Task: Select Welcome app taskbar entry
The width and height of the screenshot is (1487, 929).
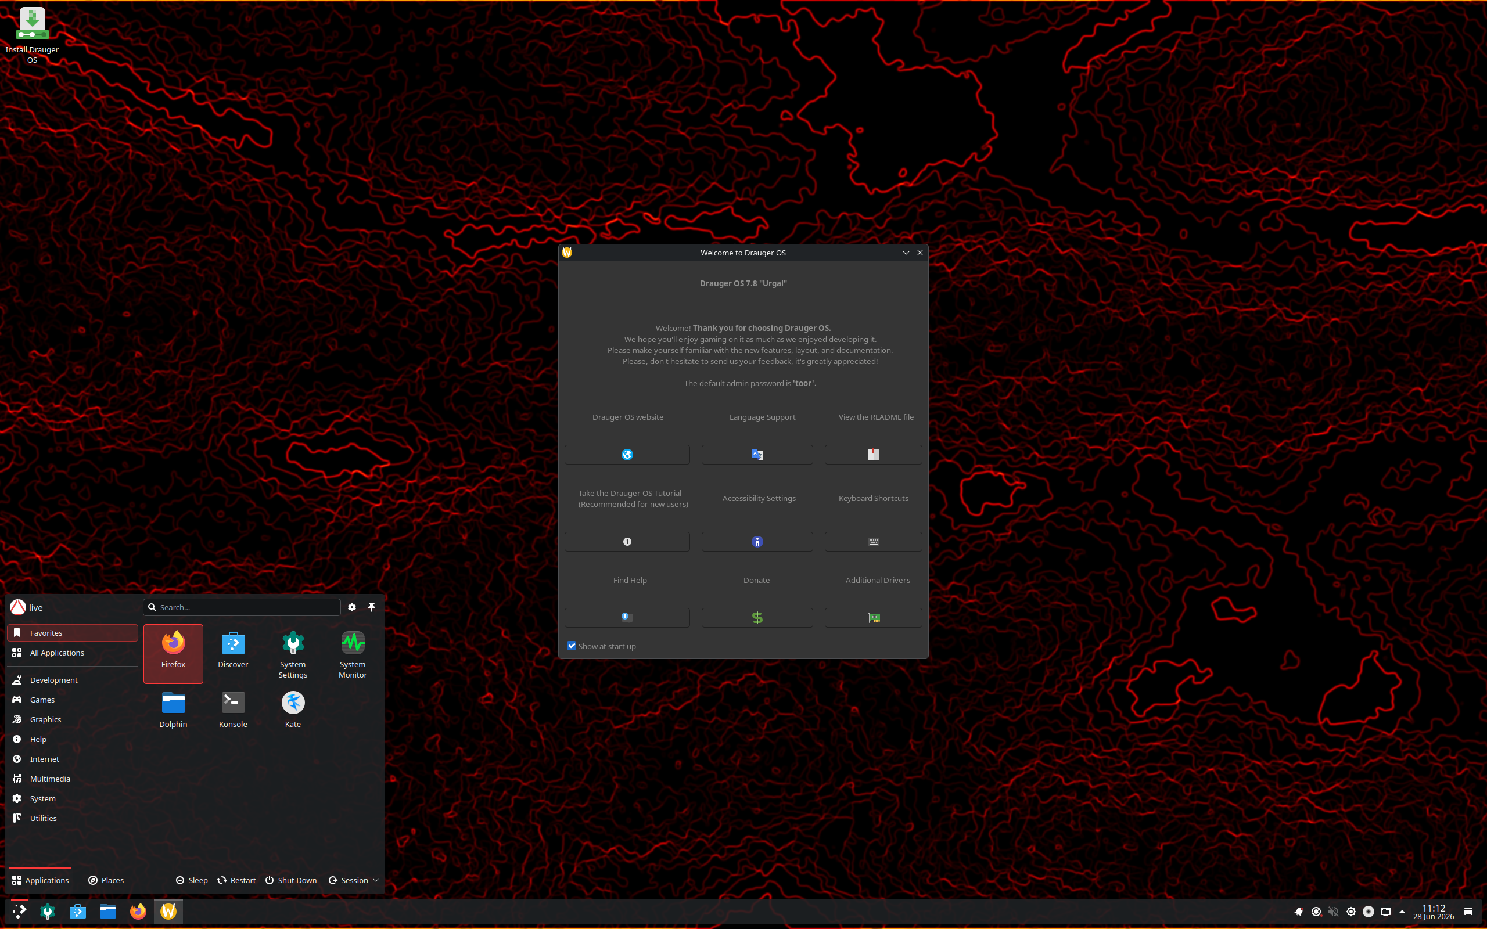Action: pyautogui.click(x=168, y=911)
